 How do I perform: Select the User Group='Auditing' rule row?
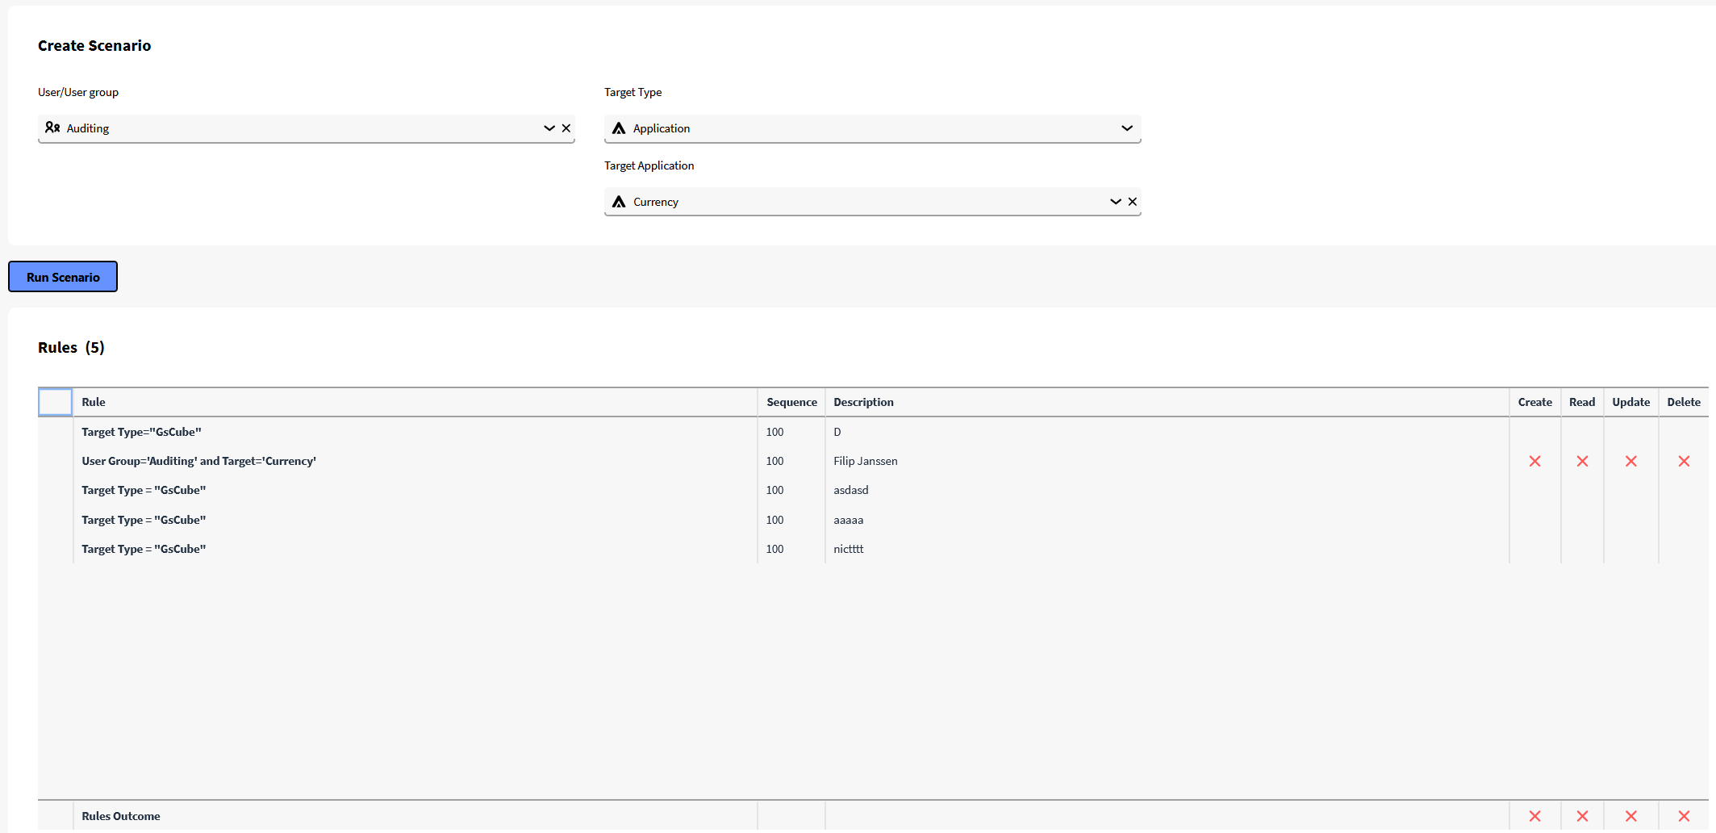coord(198,462)
